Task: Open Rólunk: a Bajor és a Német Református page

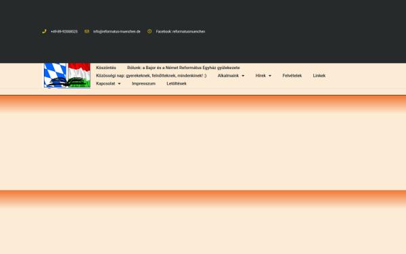Action: tap(183, 68)
